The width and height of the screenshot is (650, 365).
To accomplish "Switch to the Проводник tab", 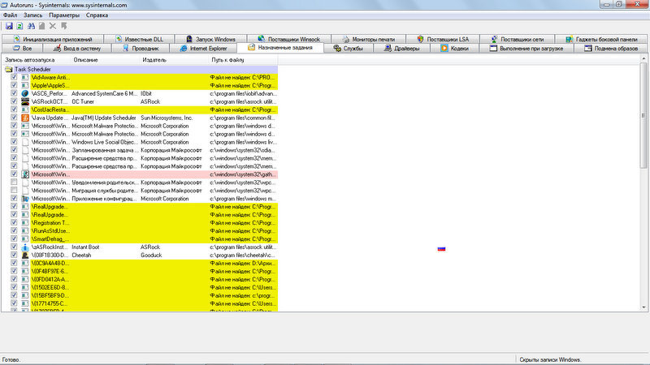I will click(x=141, y=49).
